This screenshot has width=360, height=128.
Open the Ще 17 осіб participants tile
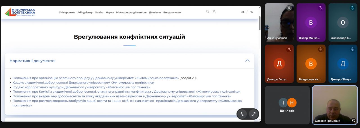tap(287, 105)
